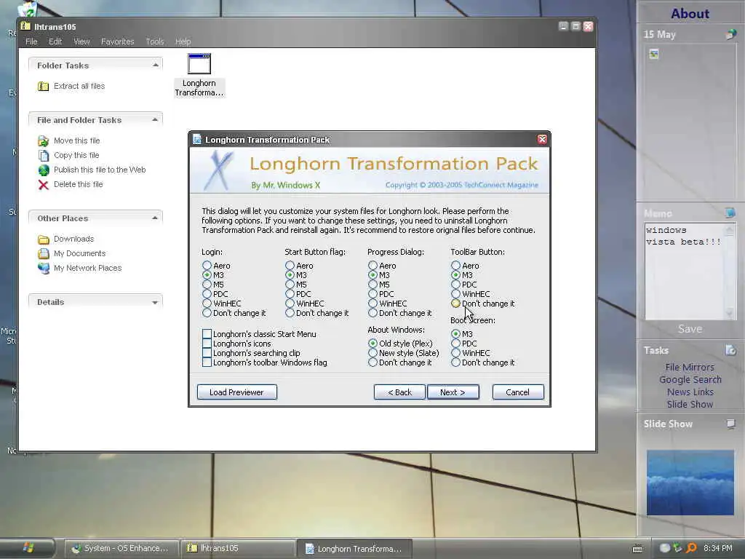Click the About header in sidebar
Image resolution: width=745 pixels, height=559 pixels.
[690, 13]
